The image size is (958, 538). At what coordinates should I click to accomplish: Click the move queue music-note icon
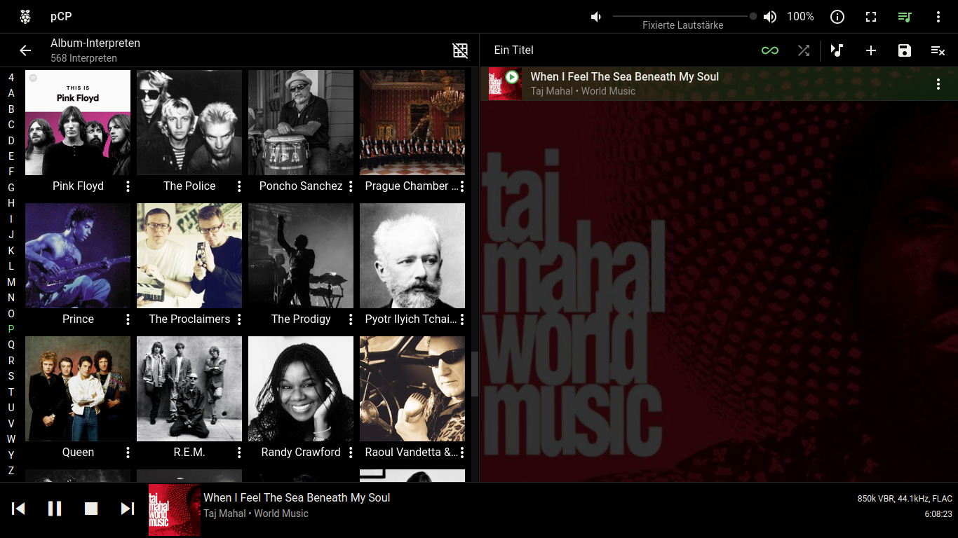(837, 50)
